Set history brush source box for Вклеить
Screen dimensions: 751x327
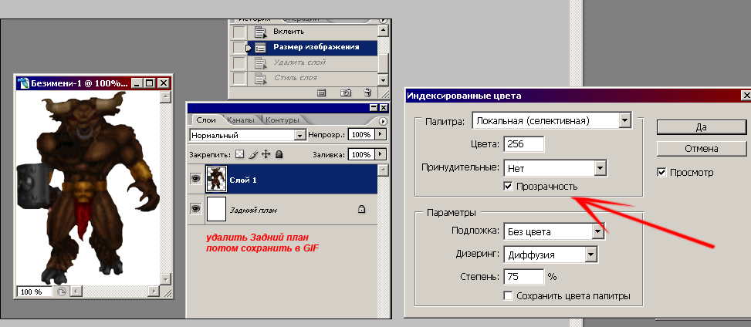tap(239, 32)
